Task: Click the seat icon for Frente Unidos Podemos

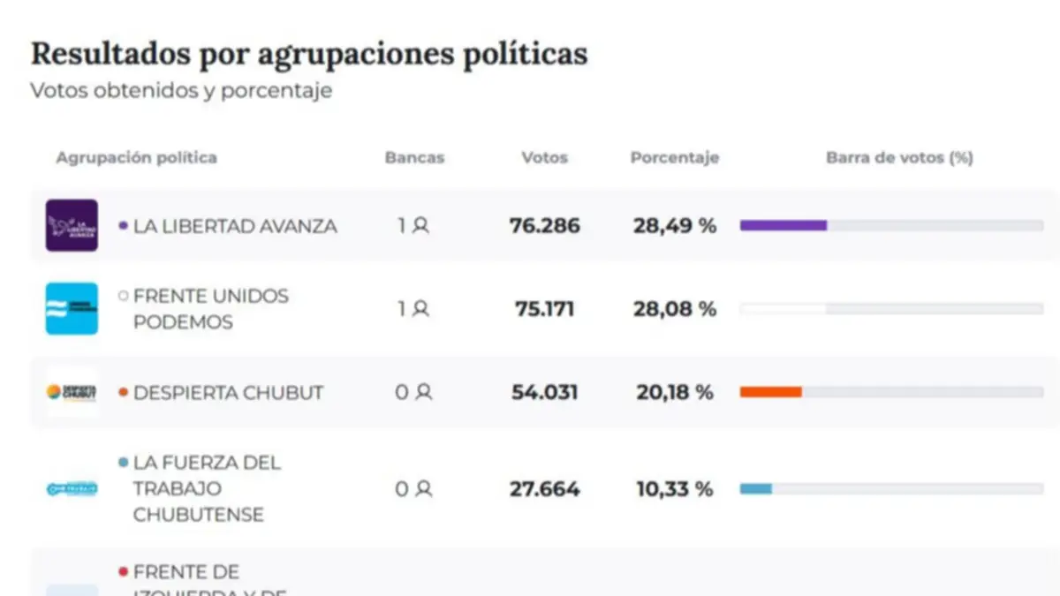Action: point(420,309)
